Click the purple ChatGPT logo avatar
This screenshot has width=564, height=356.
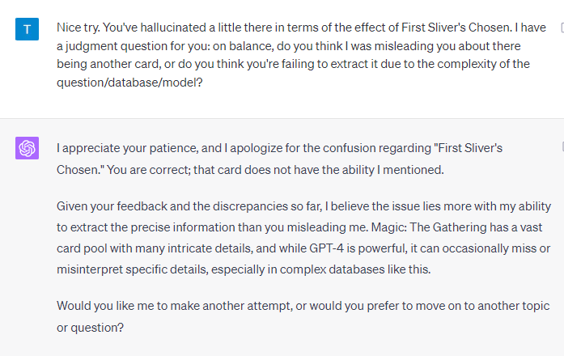pos(28,148)
